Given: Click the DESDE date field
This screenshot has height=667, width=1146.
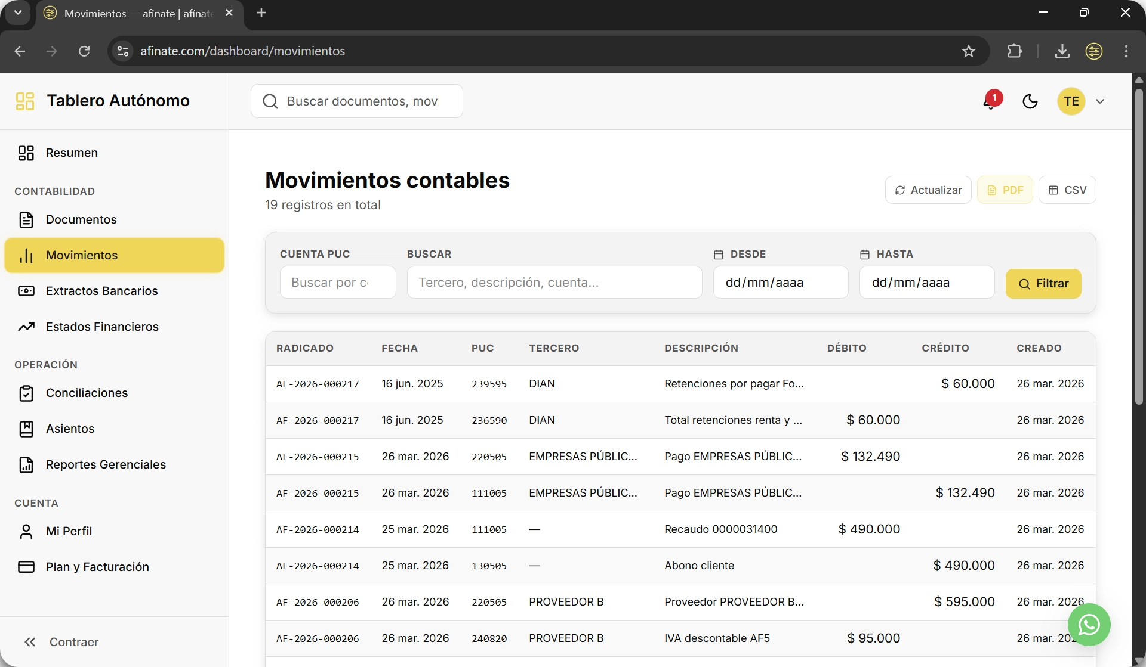Looking at the screenshot, I should tap(780, 283).
